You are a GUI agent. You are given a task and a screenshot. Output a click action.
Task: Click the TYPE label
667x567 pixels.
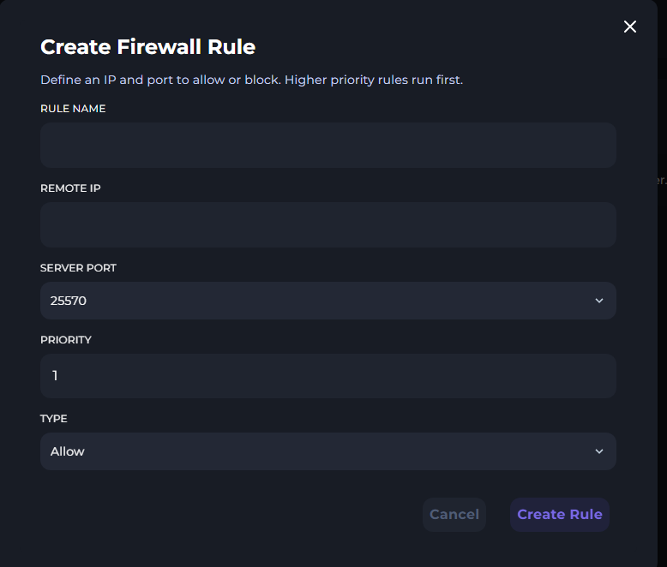pos(54,419)
